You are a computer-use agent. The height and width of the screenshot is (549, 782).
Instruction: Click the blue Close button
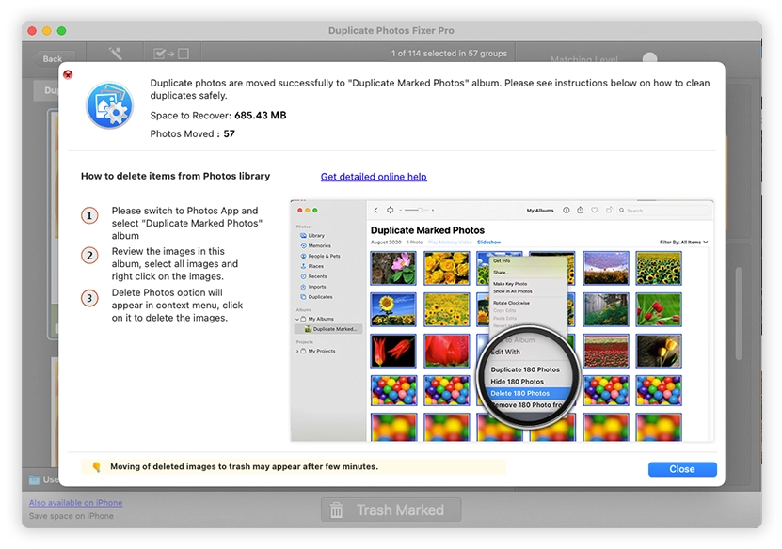tap(681, 469)
